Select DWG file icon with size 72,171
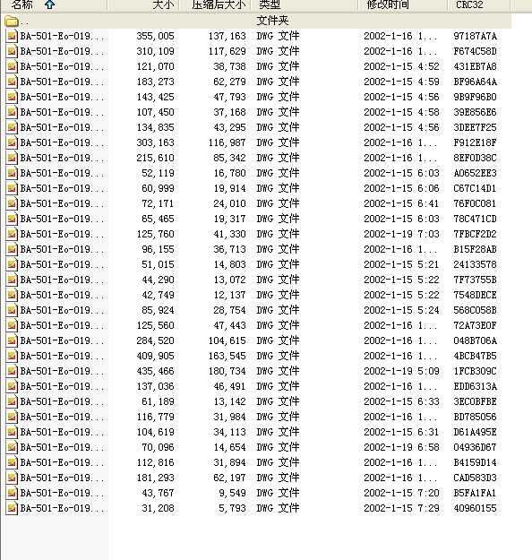 [12, 203]
